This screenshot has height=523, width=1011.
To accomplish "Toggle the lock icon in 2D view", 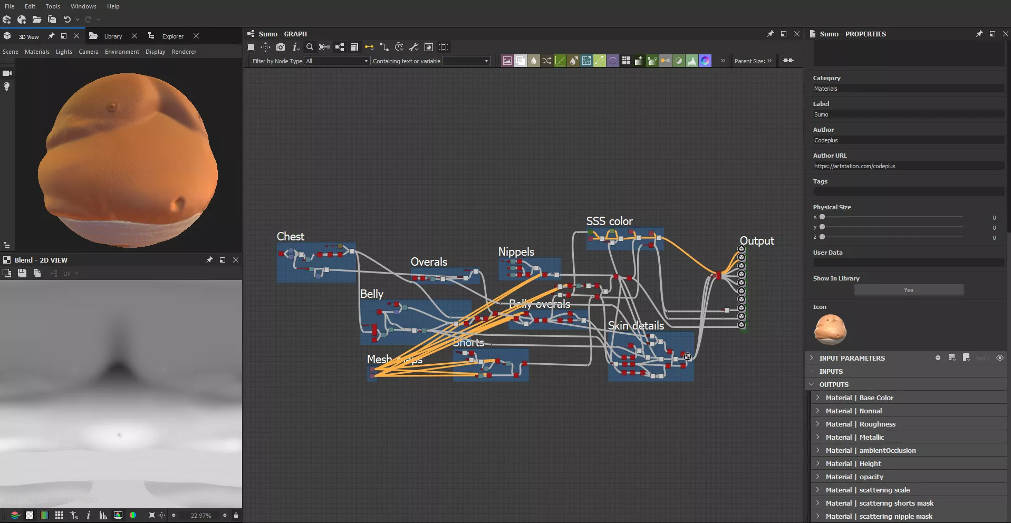I will point(236,515).
